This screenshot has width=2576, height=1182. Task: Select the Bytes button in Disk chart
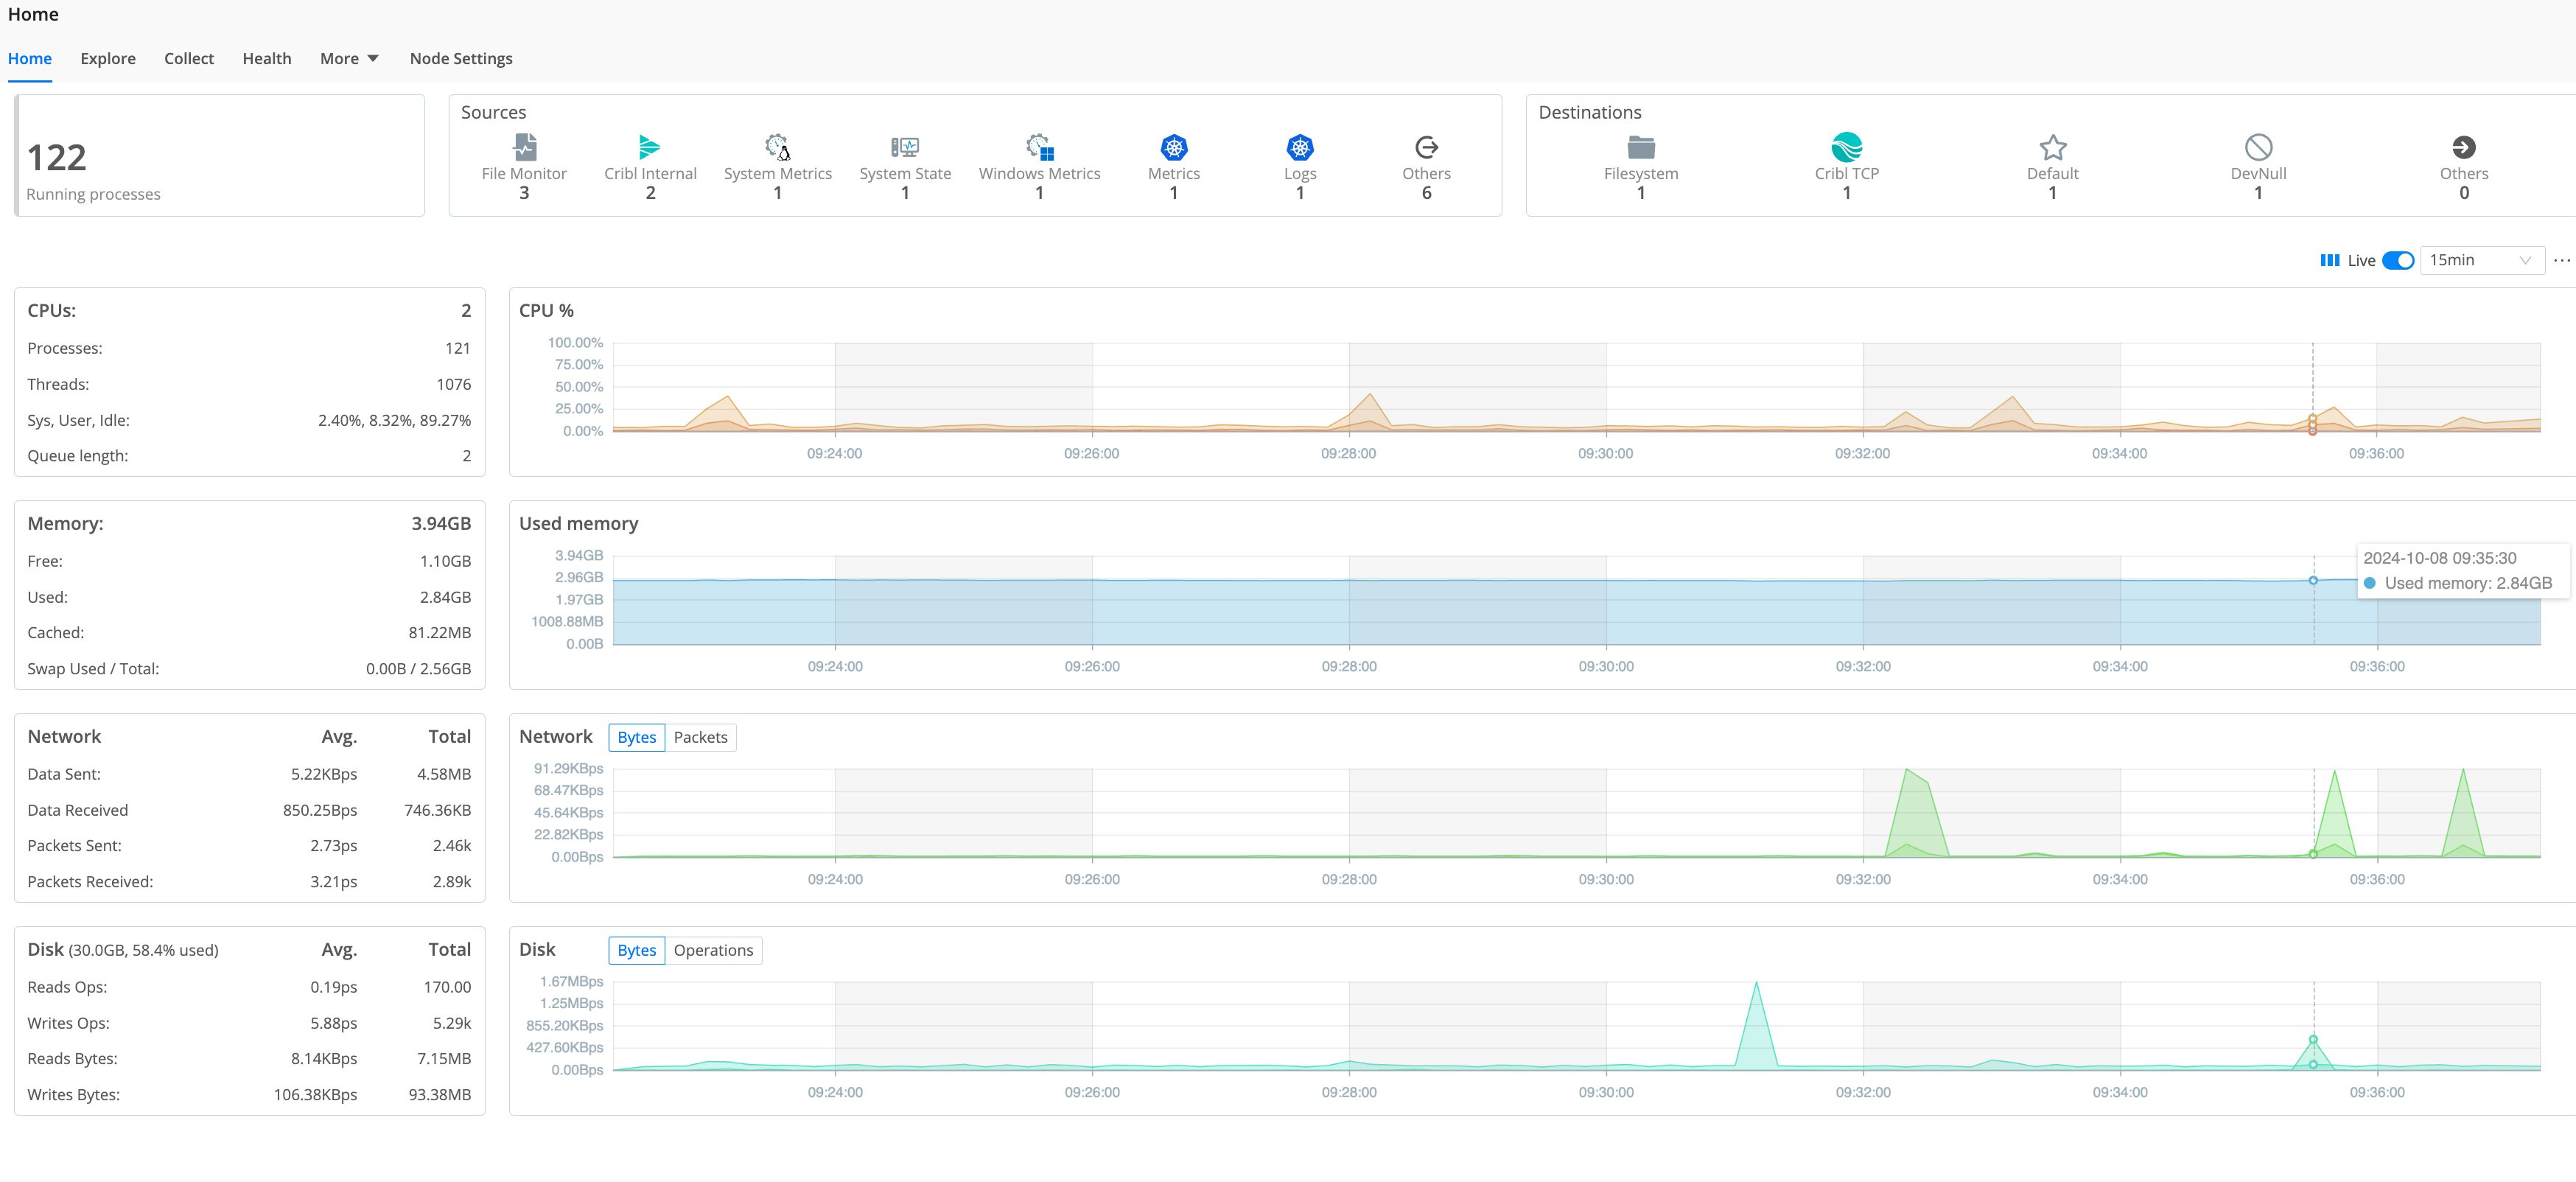point(636,950)
